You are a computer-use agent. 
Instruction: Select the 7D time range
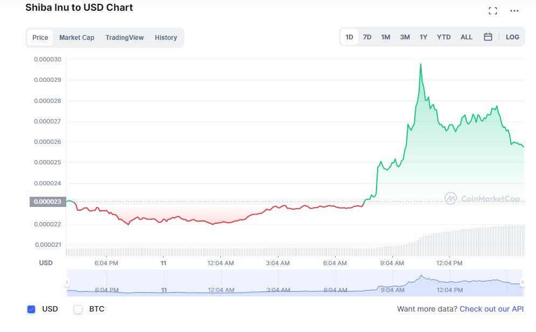point(367,37)
